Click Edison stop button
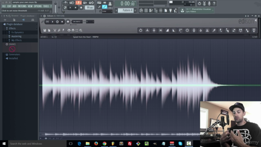 [x=62, y=22]
